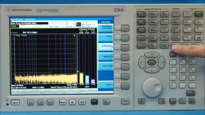The height and width of the screenshot is (115, 205).
Task: Push the hardware button beside Scan Table
Action: pyautogui.click(x=125, y=67)
